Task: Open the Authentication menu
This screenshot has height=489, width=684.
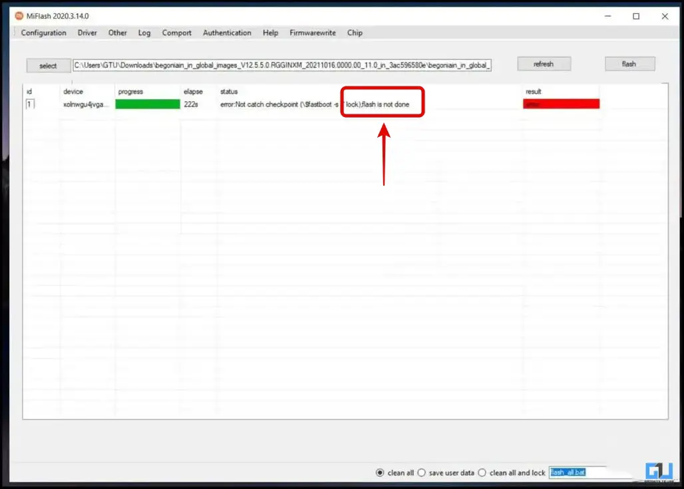Action: [x=227, y=33]
